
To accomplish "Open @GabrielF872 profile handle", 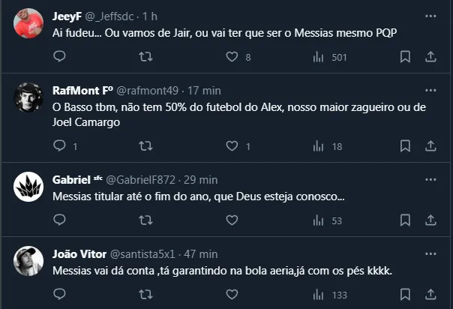I will (140, 180).
